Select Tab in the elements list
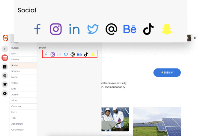This screenshot has width=200, height=136. coord(23,118)
